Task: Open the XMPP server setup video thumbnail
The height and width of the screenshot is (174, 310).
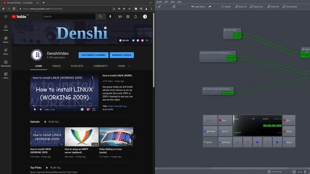Action: (81, 137)
